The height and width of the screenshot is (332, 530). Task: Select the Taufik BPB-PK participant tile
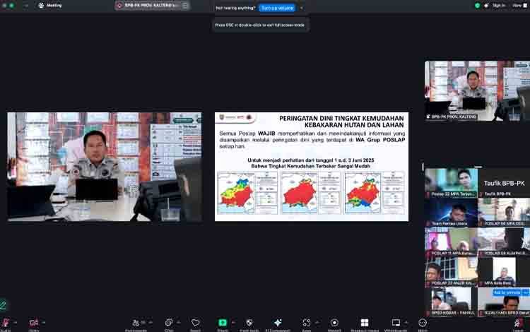tap(504, 183)
